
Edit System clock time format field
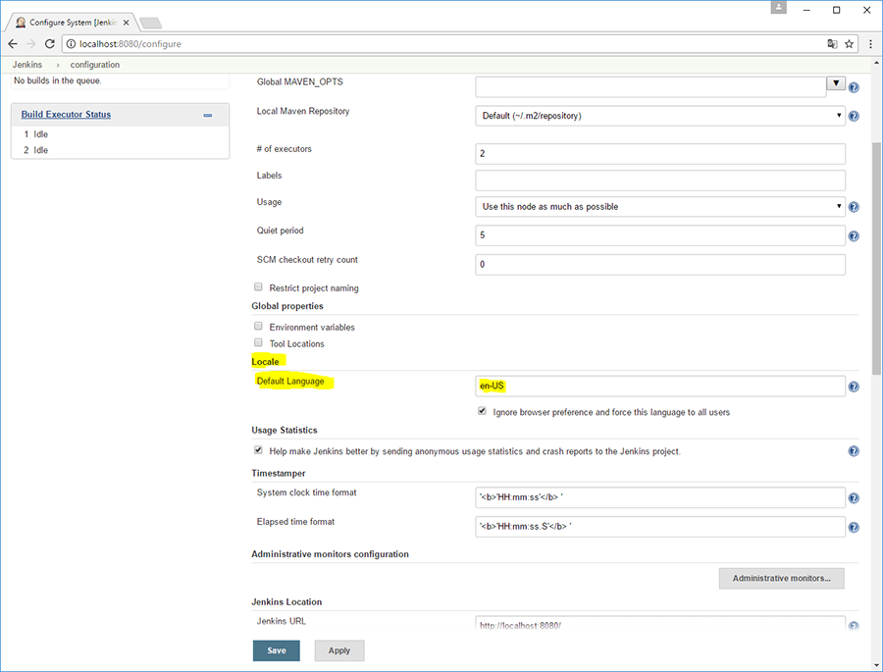(x=660, y=497)
